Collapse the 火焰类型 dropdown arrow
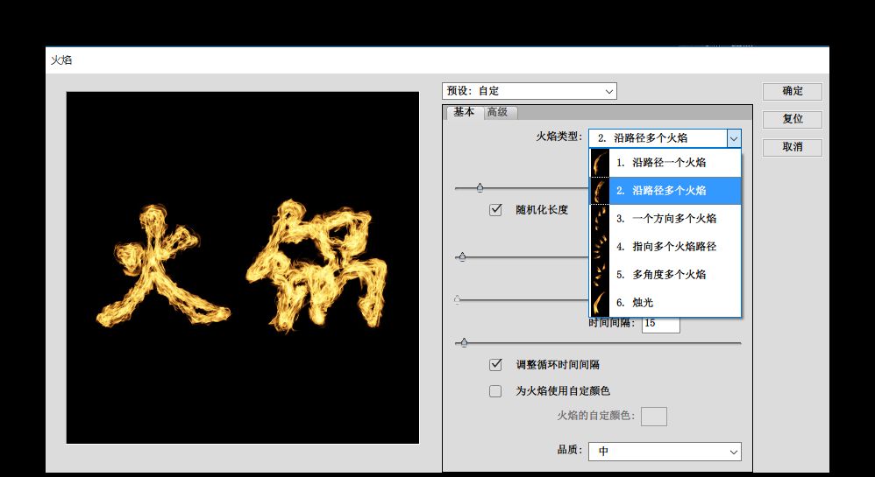 tap(734, 138)
